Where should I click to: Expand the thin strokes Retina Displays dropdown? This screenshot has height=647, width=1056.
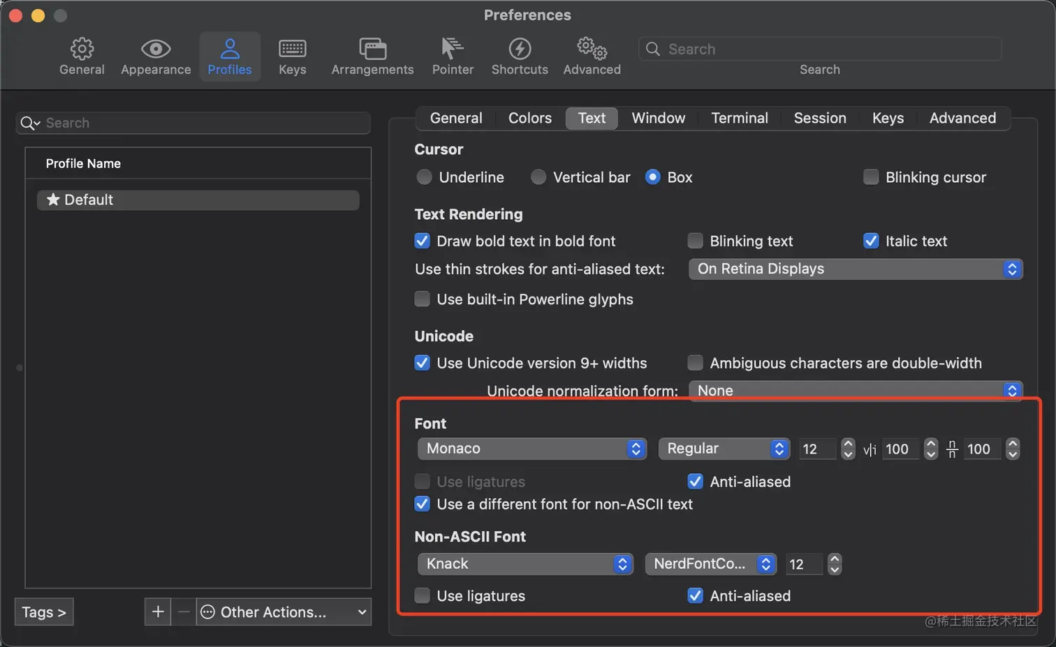pos(856,269)
